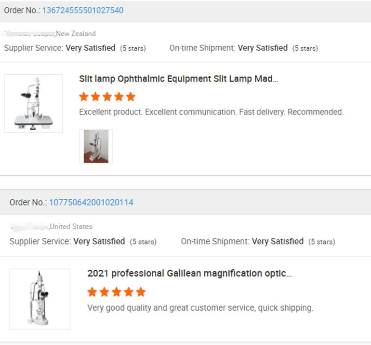
Task: Click the Galilean magnification product image
Action: pyautogui.click(x=40, y=299)
